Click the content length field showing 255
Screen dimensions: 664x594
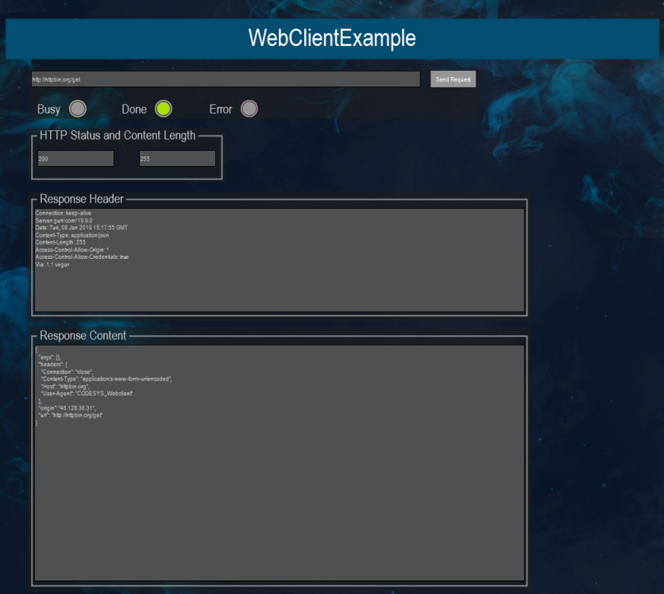pyautogui.click(x=176, y=158)
